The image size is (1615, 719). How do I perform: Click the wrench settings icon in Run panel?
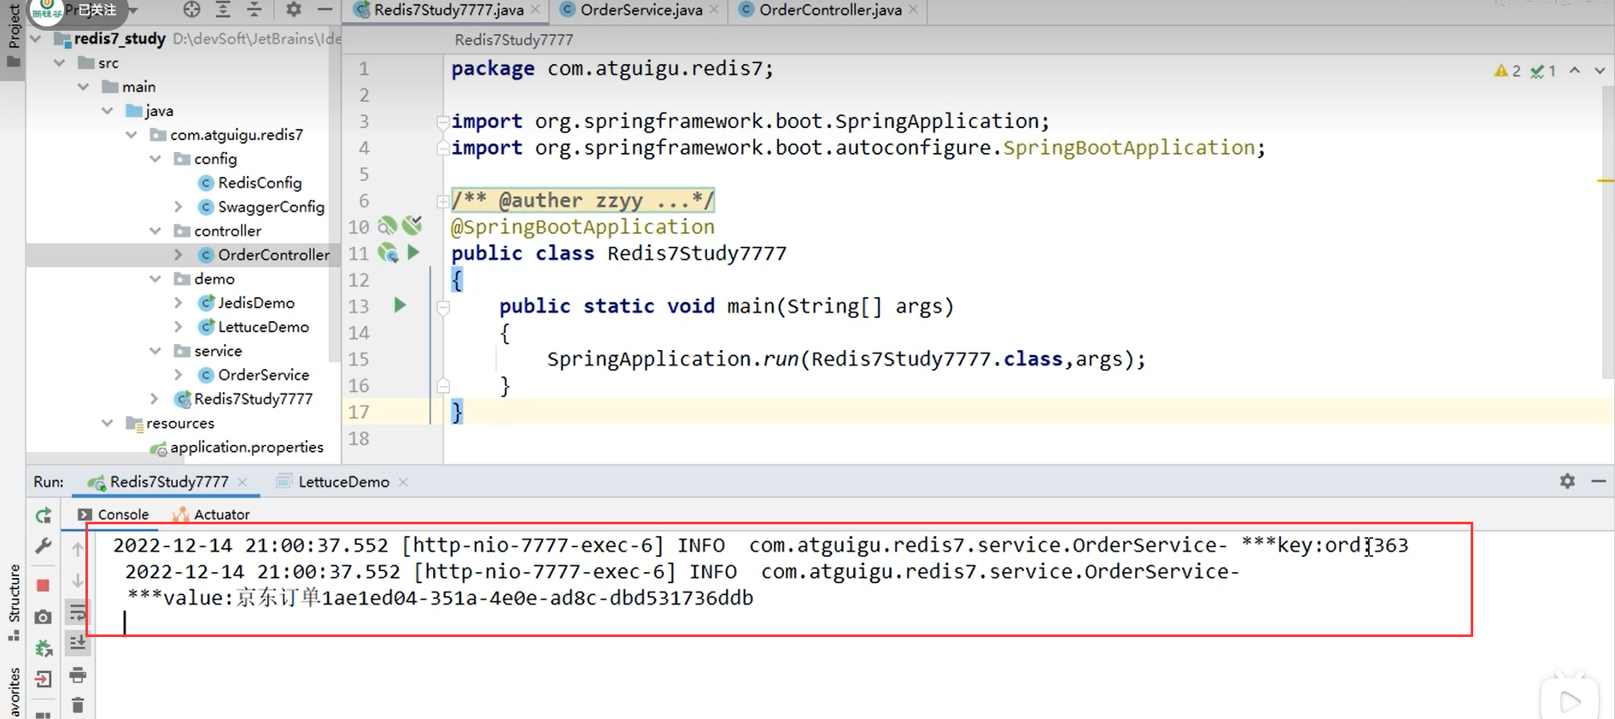[44, 546]
